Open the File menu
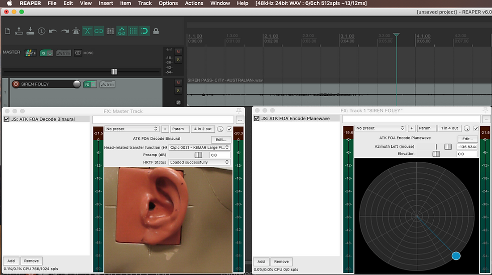The image size is (492, 275). pos(52,3)
